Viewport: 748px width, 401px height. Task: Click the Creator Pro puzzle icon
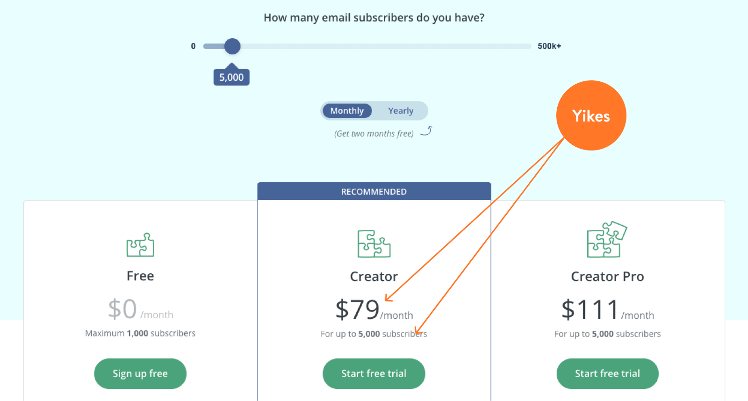tap(607, 239)
